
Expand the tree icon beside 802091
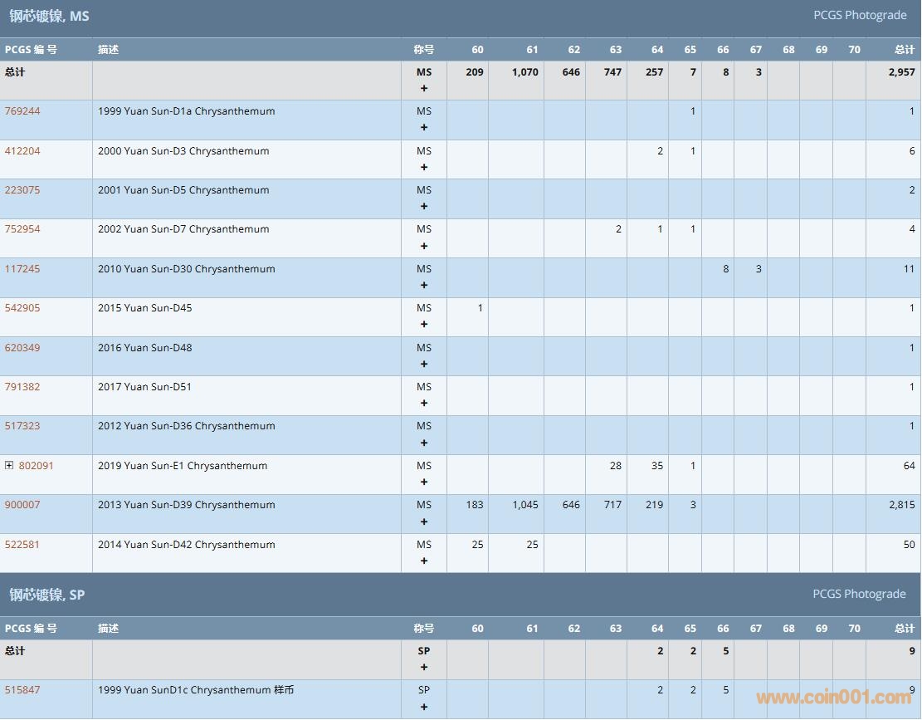(9, 466)
